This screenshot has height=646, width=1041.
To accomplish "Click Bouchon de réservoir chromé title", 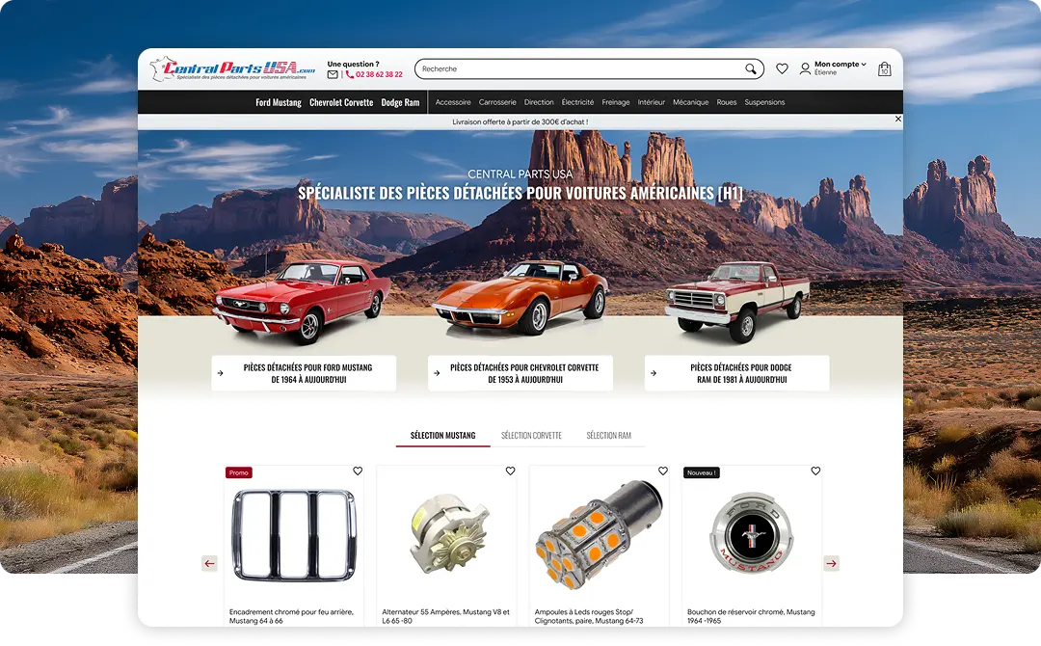I will pyautogui.click(x=751, y=616).
